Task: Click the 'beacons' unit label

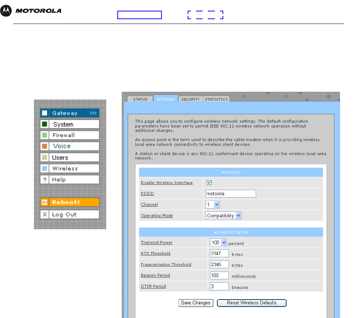Action: (240, 287)
